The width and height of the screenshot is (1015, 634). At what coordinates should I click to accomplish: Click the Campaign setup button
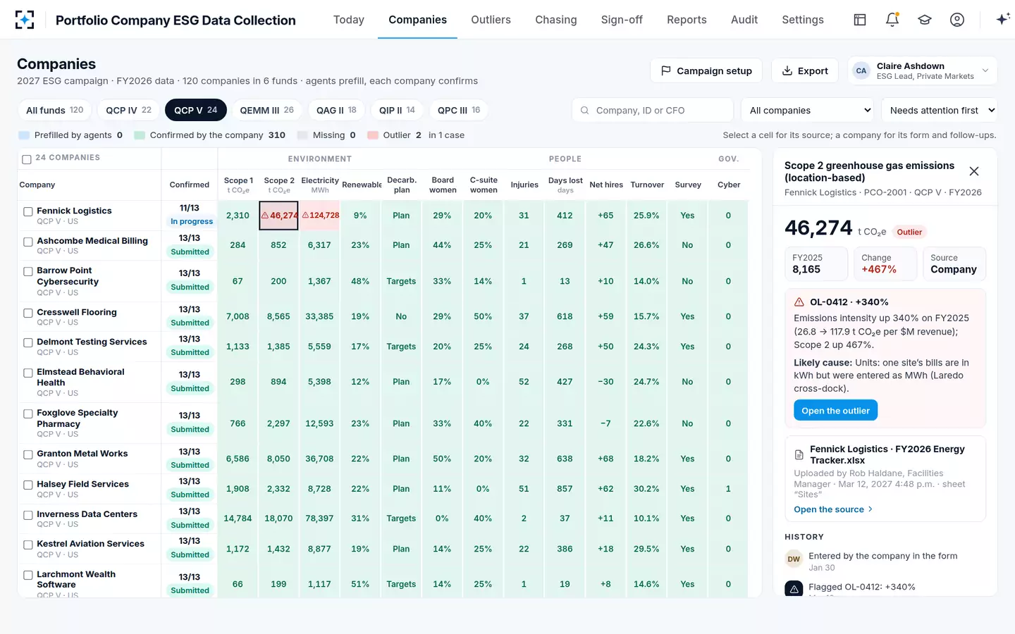click(x=706, y=70)
